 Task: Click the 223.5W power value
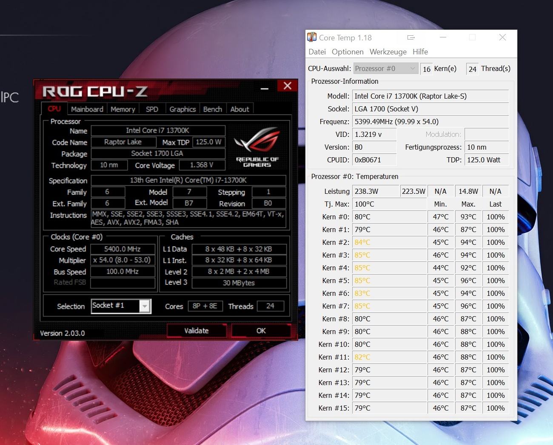pos(413,191)
